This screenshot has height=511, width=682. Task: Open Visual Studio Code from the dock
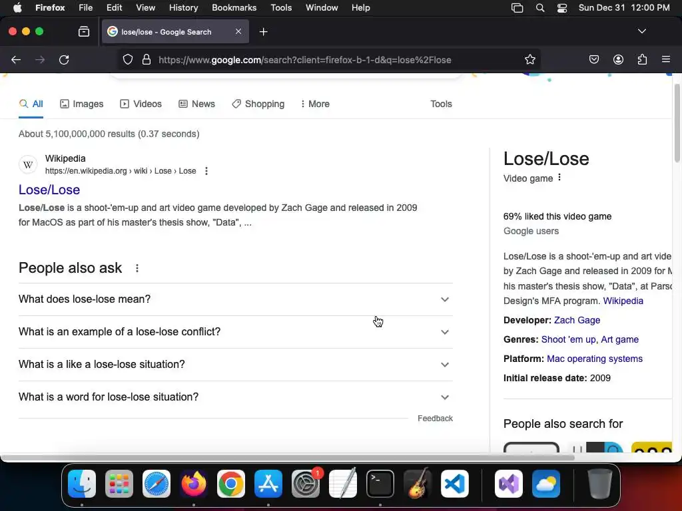point(454,483)
